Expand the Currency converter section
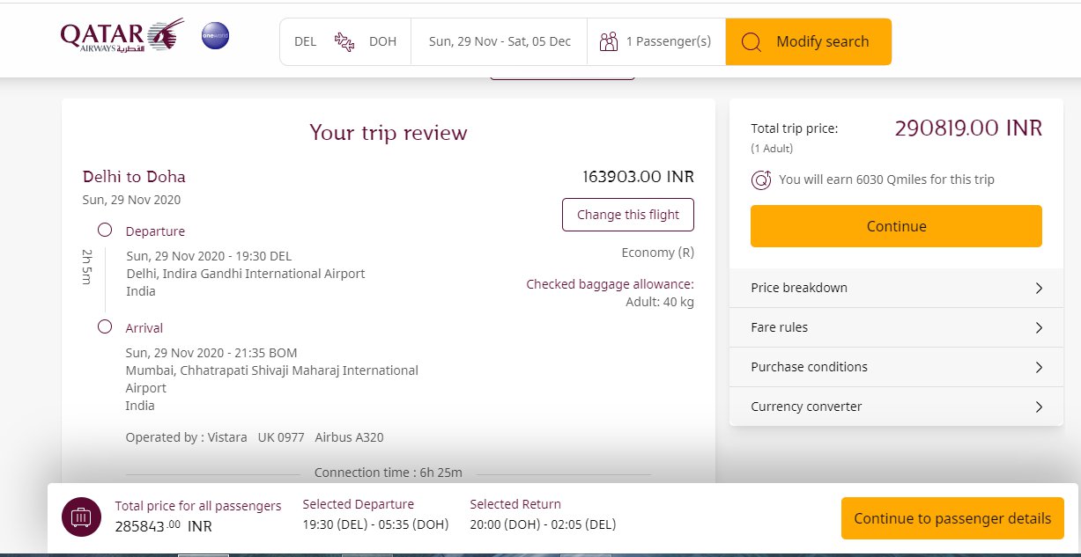 (x=896, y=407)
